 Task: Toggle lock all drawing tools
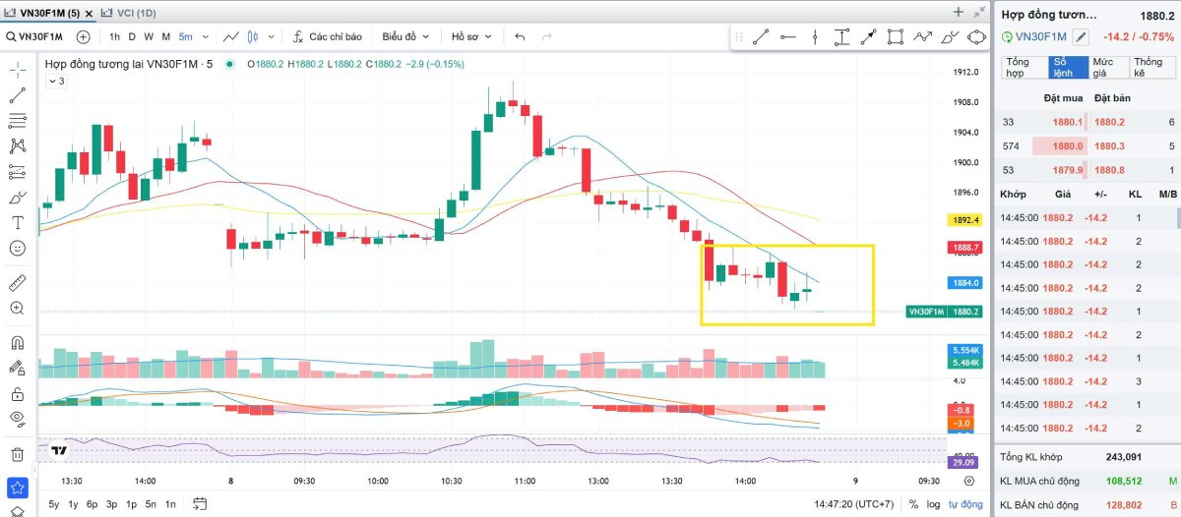pos(17,394)
